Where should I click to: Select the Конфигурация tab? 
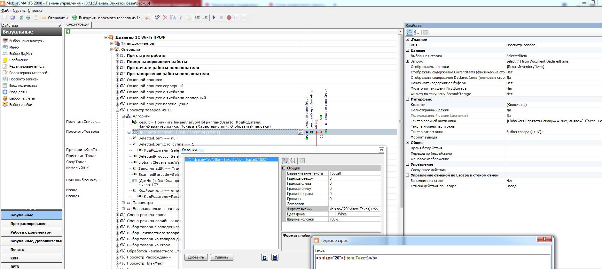coord(77,25)
